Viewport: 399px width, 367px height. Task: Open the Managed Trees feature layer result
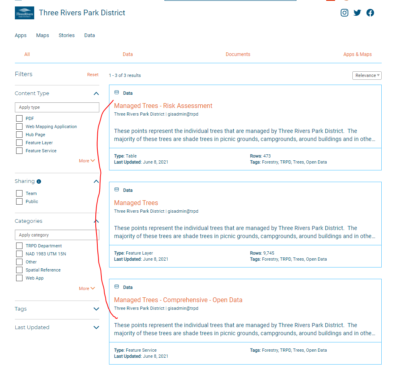[136, 203]
